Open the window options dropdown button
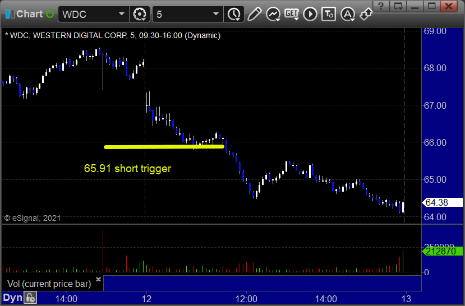 coord(398,6)
